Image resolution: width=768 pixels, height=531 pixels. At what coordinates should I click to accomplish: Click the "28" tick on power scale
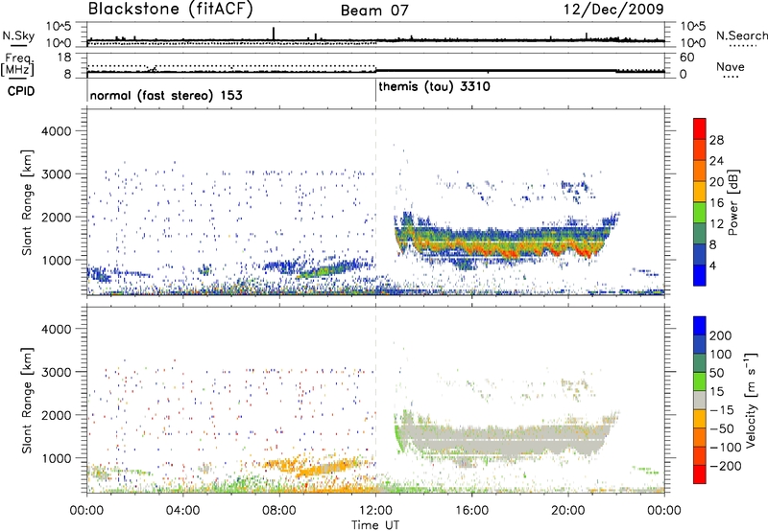[x=716, y=140]
